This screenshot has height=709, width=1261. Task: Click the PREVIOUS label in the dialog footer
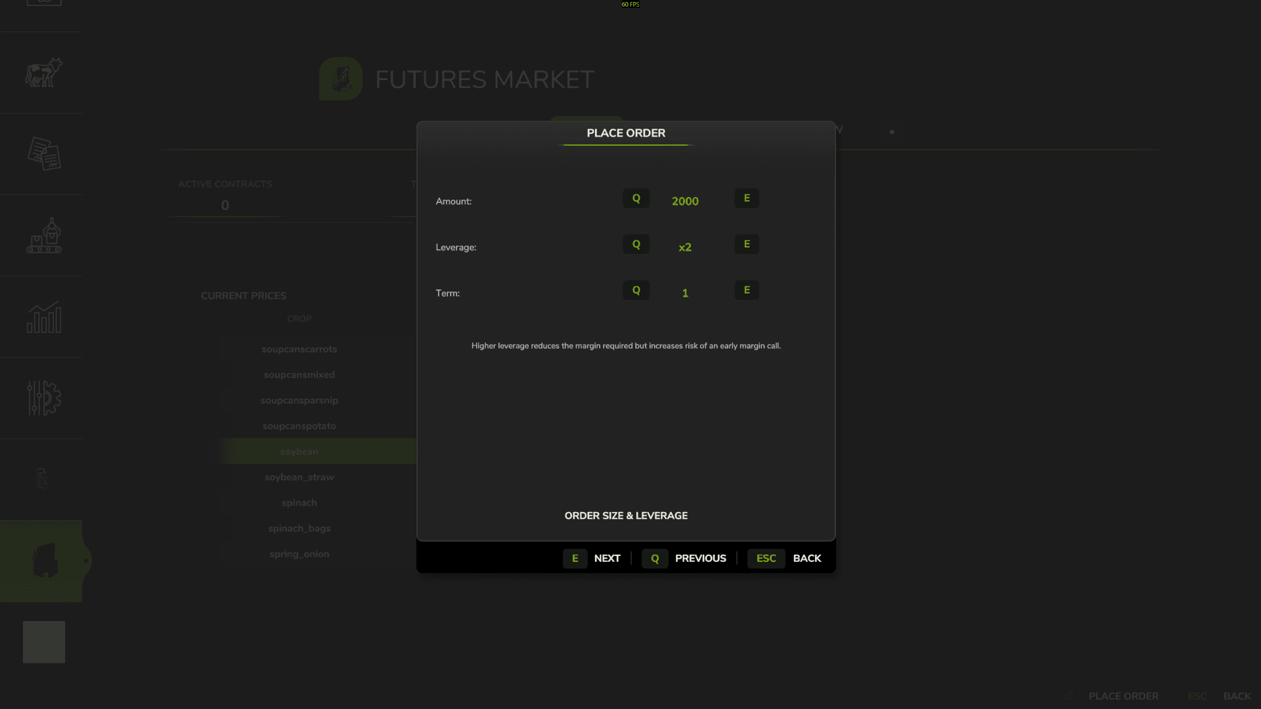click(x=701, y=558)
